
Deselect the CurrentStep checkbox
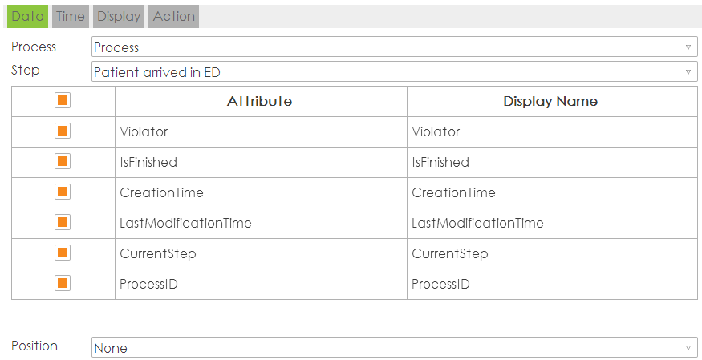[63, 253]
